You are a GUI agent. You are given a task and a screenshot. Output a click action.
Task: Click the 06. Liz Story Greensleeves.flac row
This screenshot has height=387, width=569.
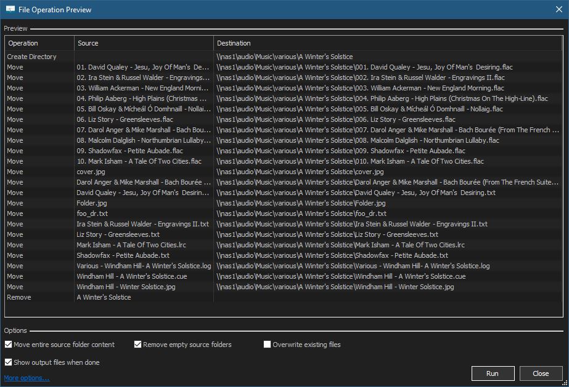point(125,119)
